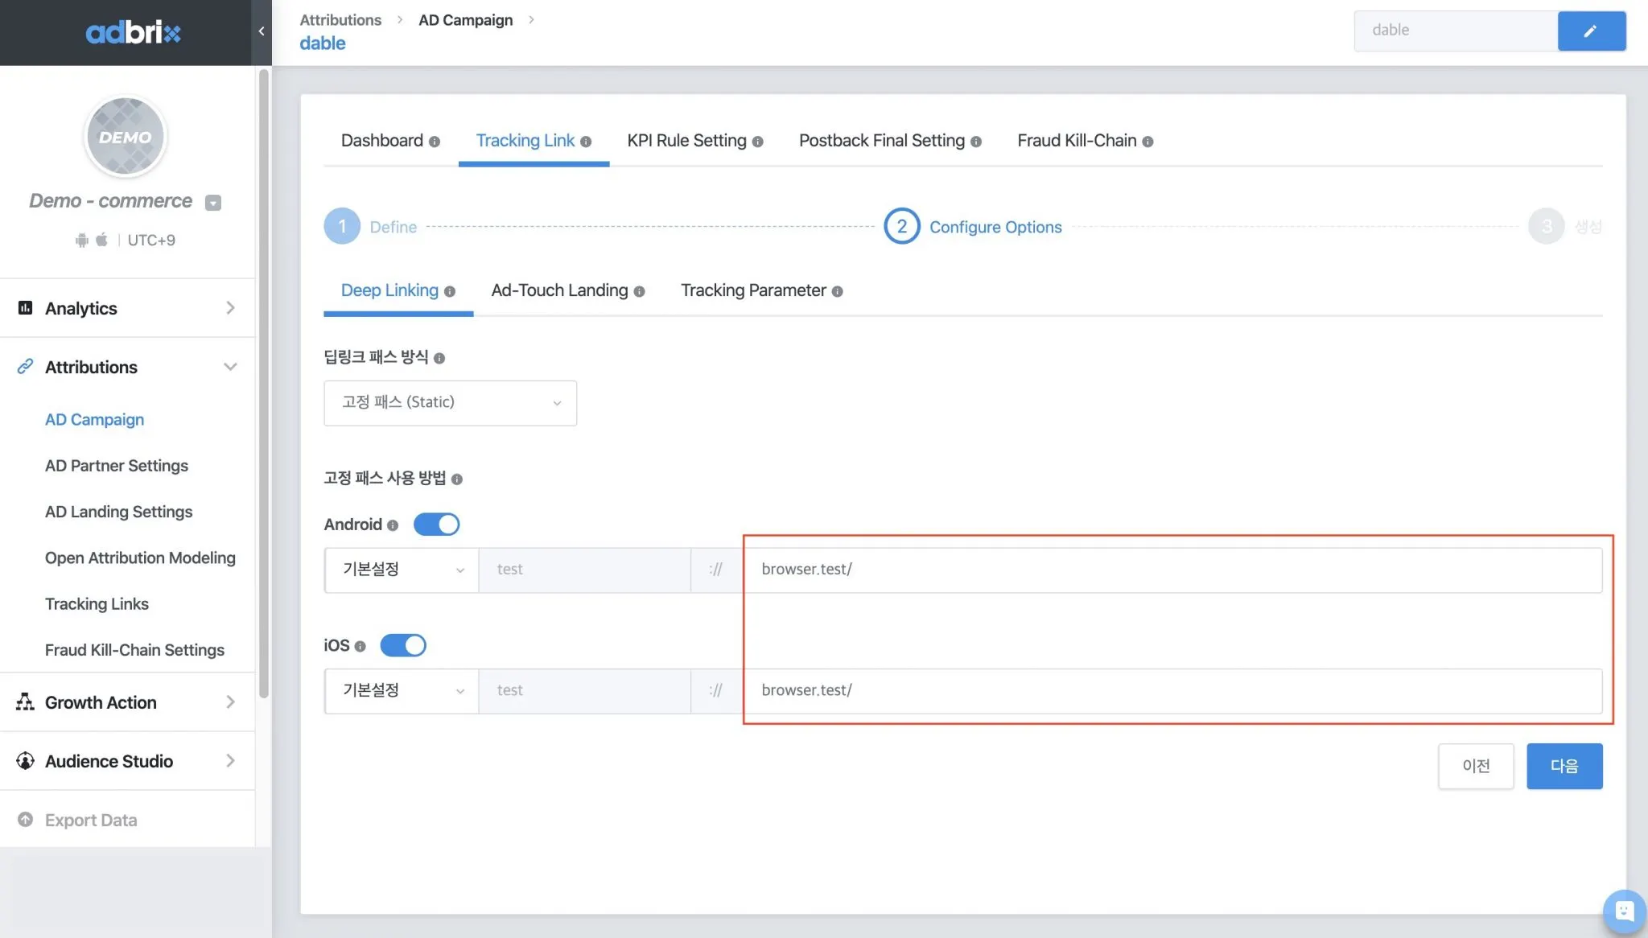Expand the Demo - commerce app selector
1648x938 pixels.
213,203
